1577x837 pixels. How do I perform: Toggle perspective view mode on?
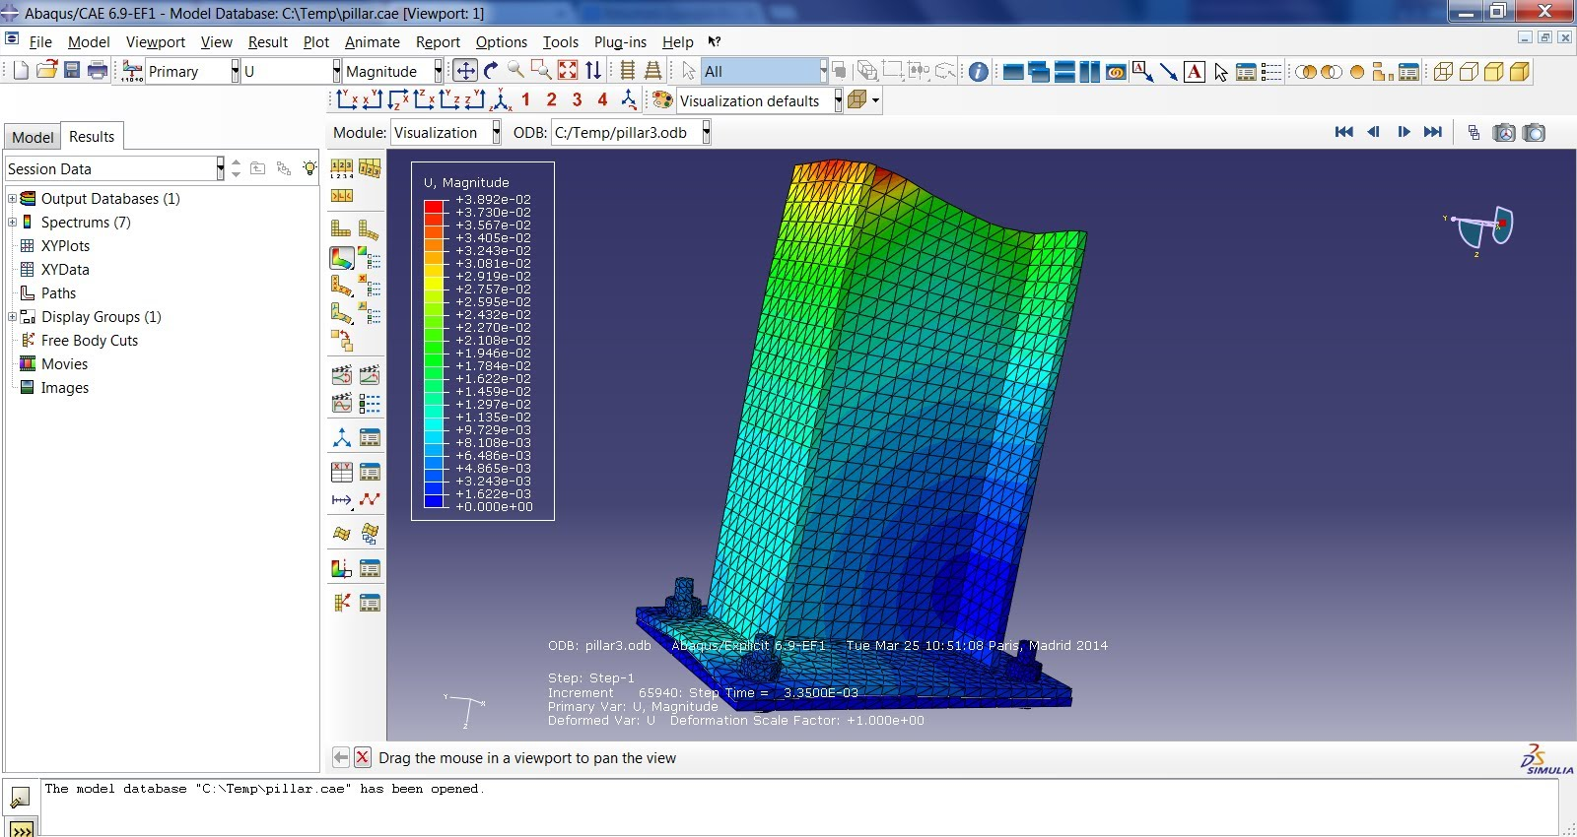click(652, 71)
